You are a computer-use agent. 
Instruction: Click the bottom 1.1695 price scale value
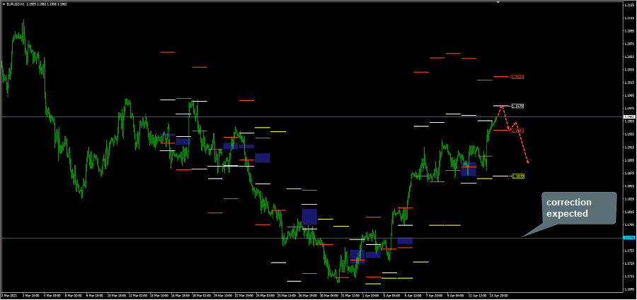pyautogui.click(x=629, y=289)
